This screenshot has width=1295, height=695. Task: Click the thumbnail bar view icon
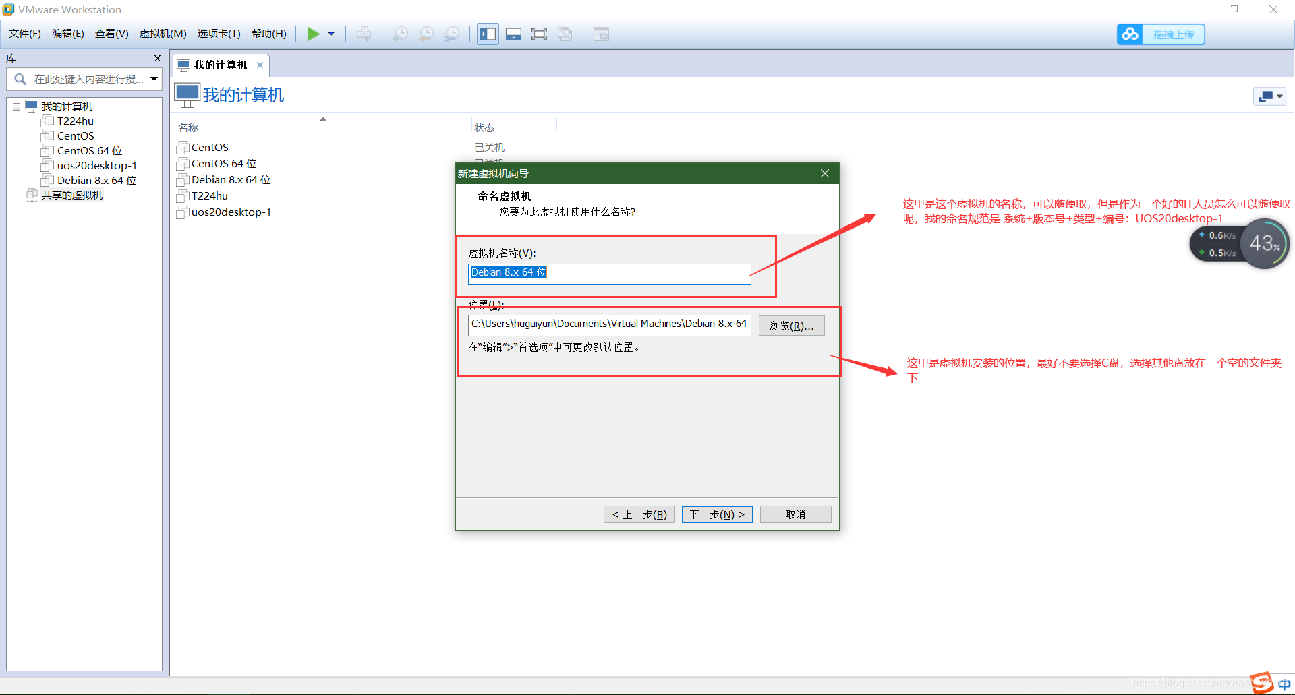[514, 34]
